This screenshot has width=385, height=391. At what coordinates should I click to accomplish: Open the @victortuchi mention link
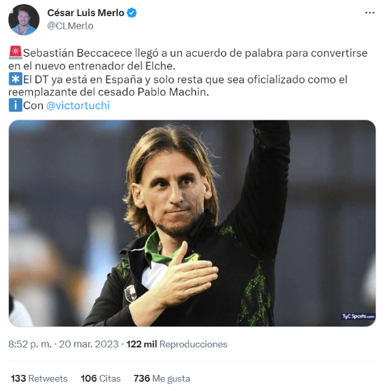pyautogui.click(x=78, y=106)
